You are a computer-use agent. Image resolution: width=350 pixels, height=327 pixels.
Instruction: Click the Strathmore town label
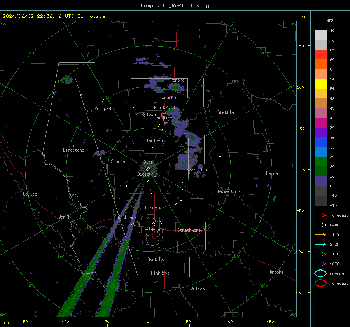click(x=189, y=230)
